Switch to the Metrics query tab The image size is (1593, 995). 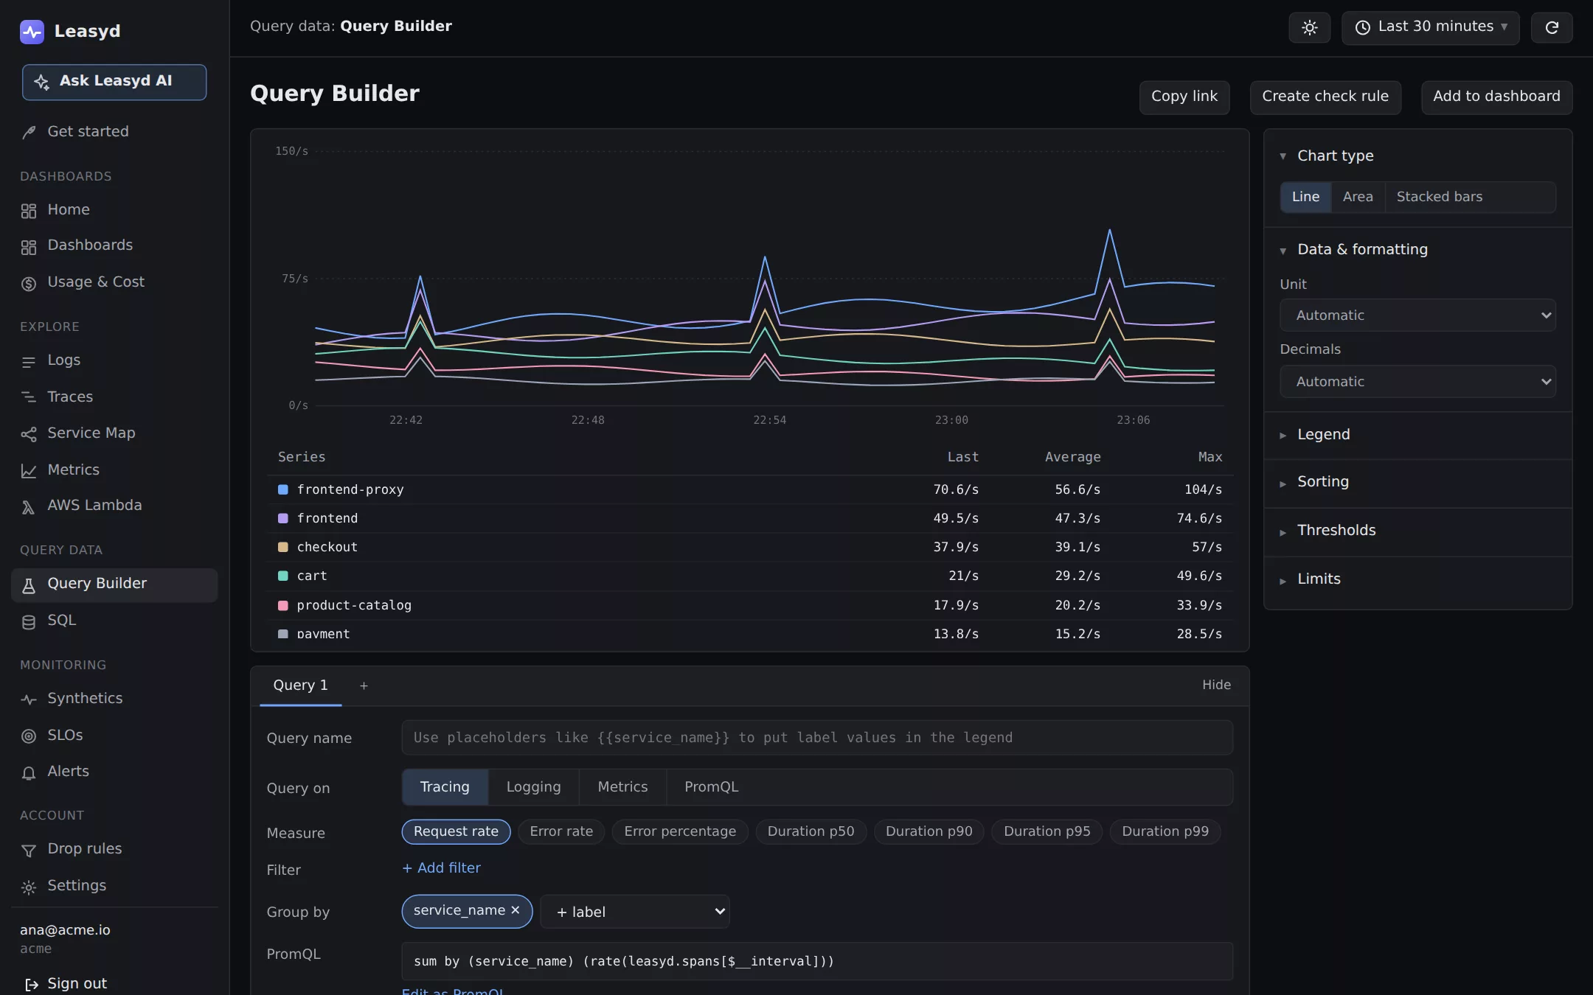622,787
